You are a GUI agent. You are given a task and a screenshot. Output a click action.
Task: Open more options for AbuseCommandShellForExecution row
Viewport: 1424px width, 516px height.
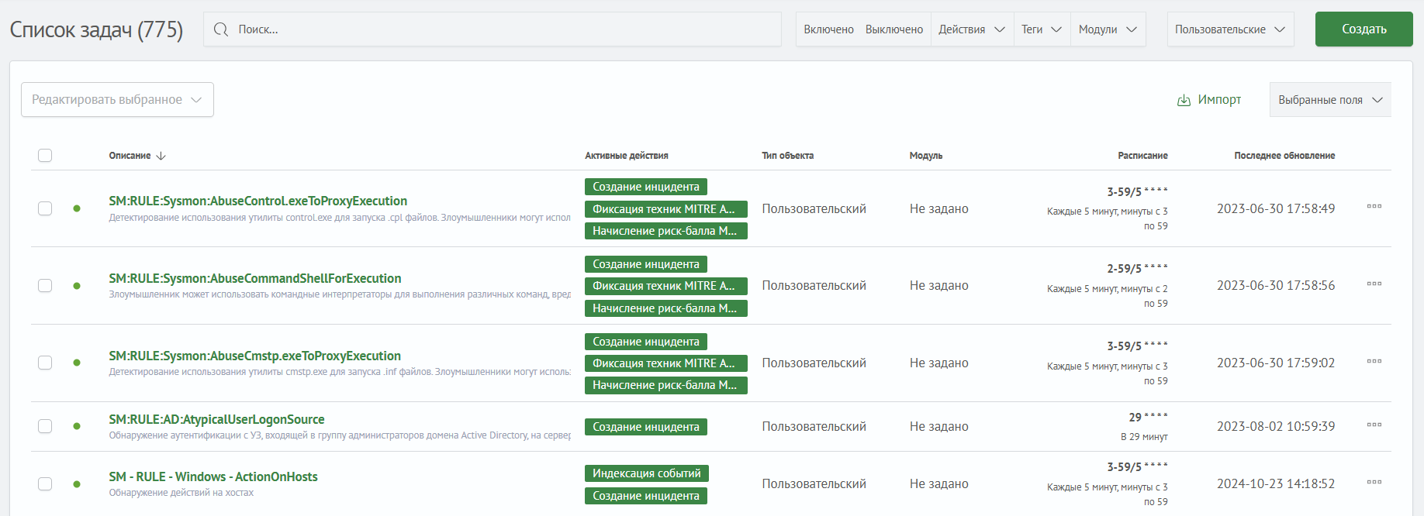coord(1374,284)
